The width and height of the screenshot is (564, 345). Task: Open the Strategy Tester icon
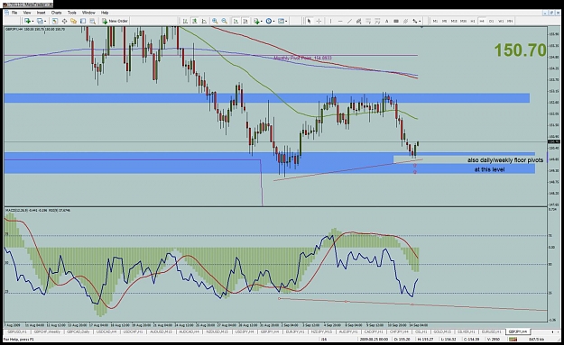pyautogui.click(x=92, y=22)
